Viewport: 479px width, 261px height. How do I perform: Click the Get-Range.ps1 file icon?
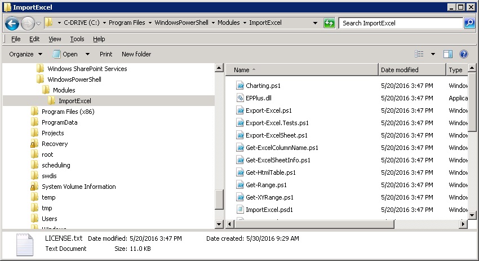pos(240,184)
